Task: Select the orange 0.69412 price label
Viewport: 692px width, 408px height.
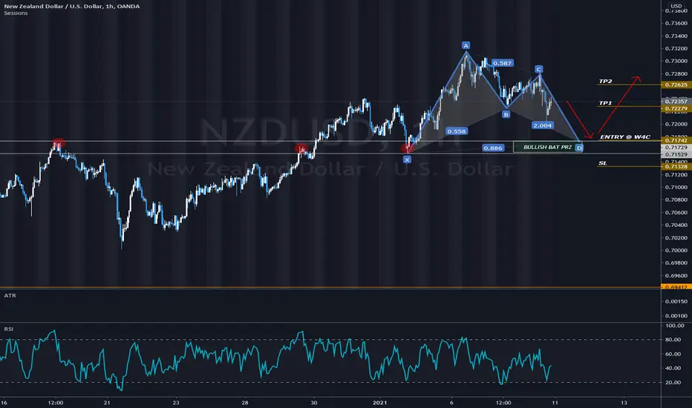Action: coord(676,287)
